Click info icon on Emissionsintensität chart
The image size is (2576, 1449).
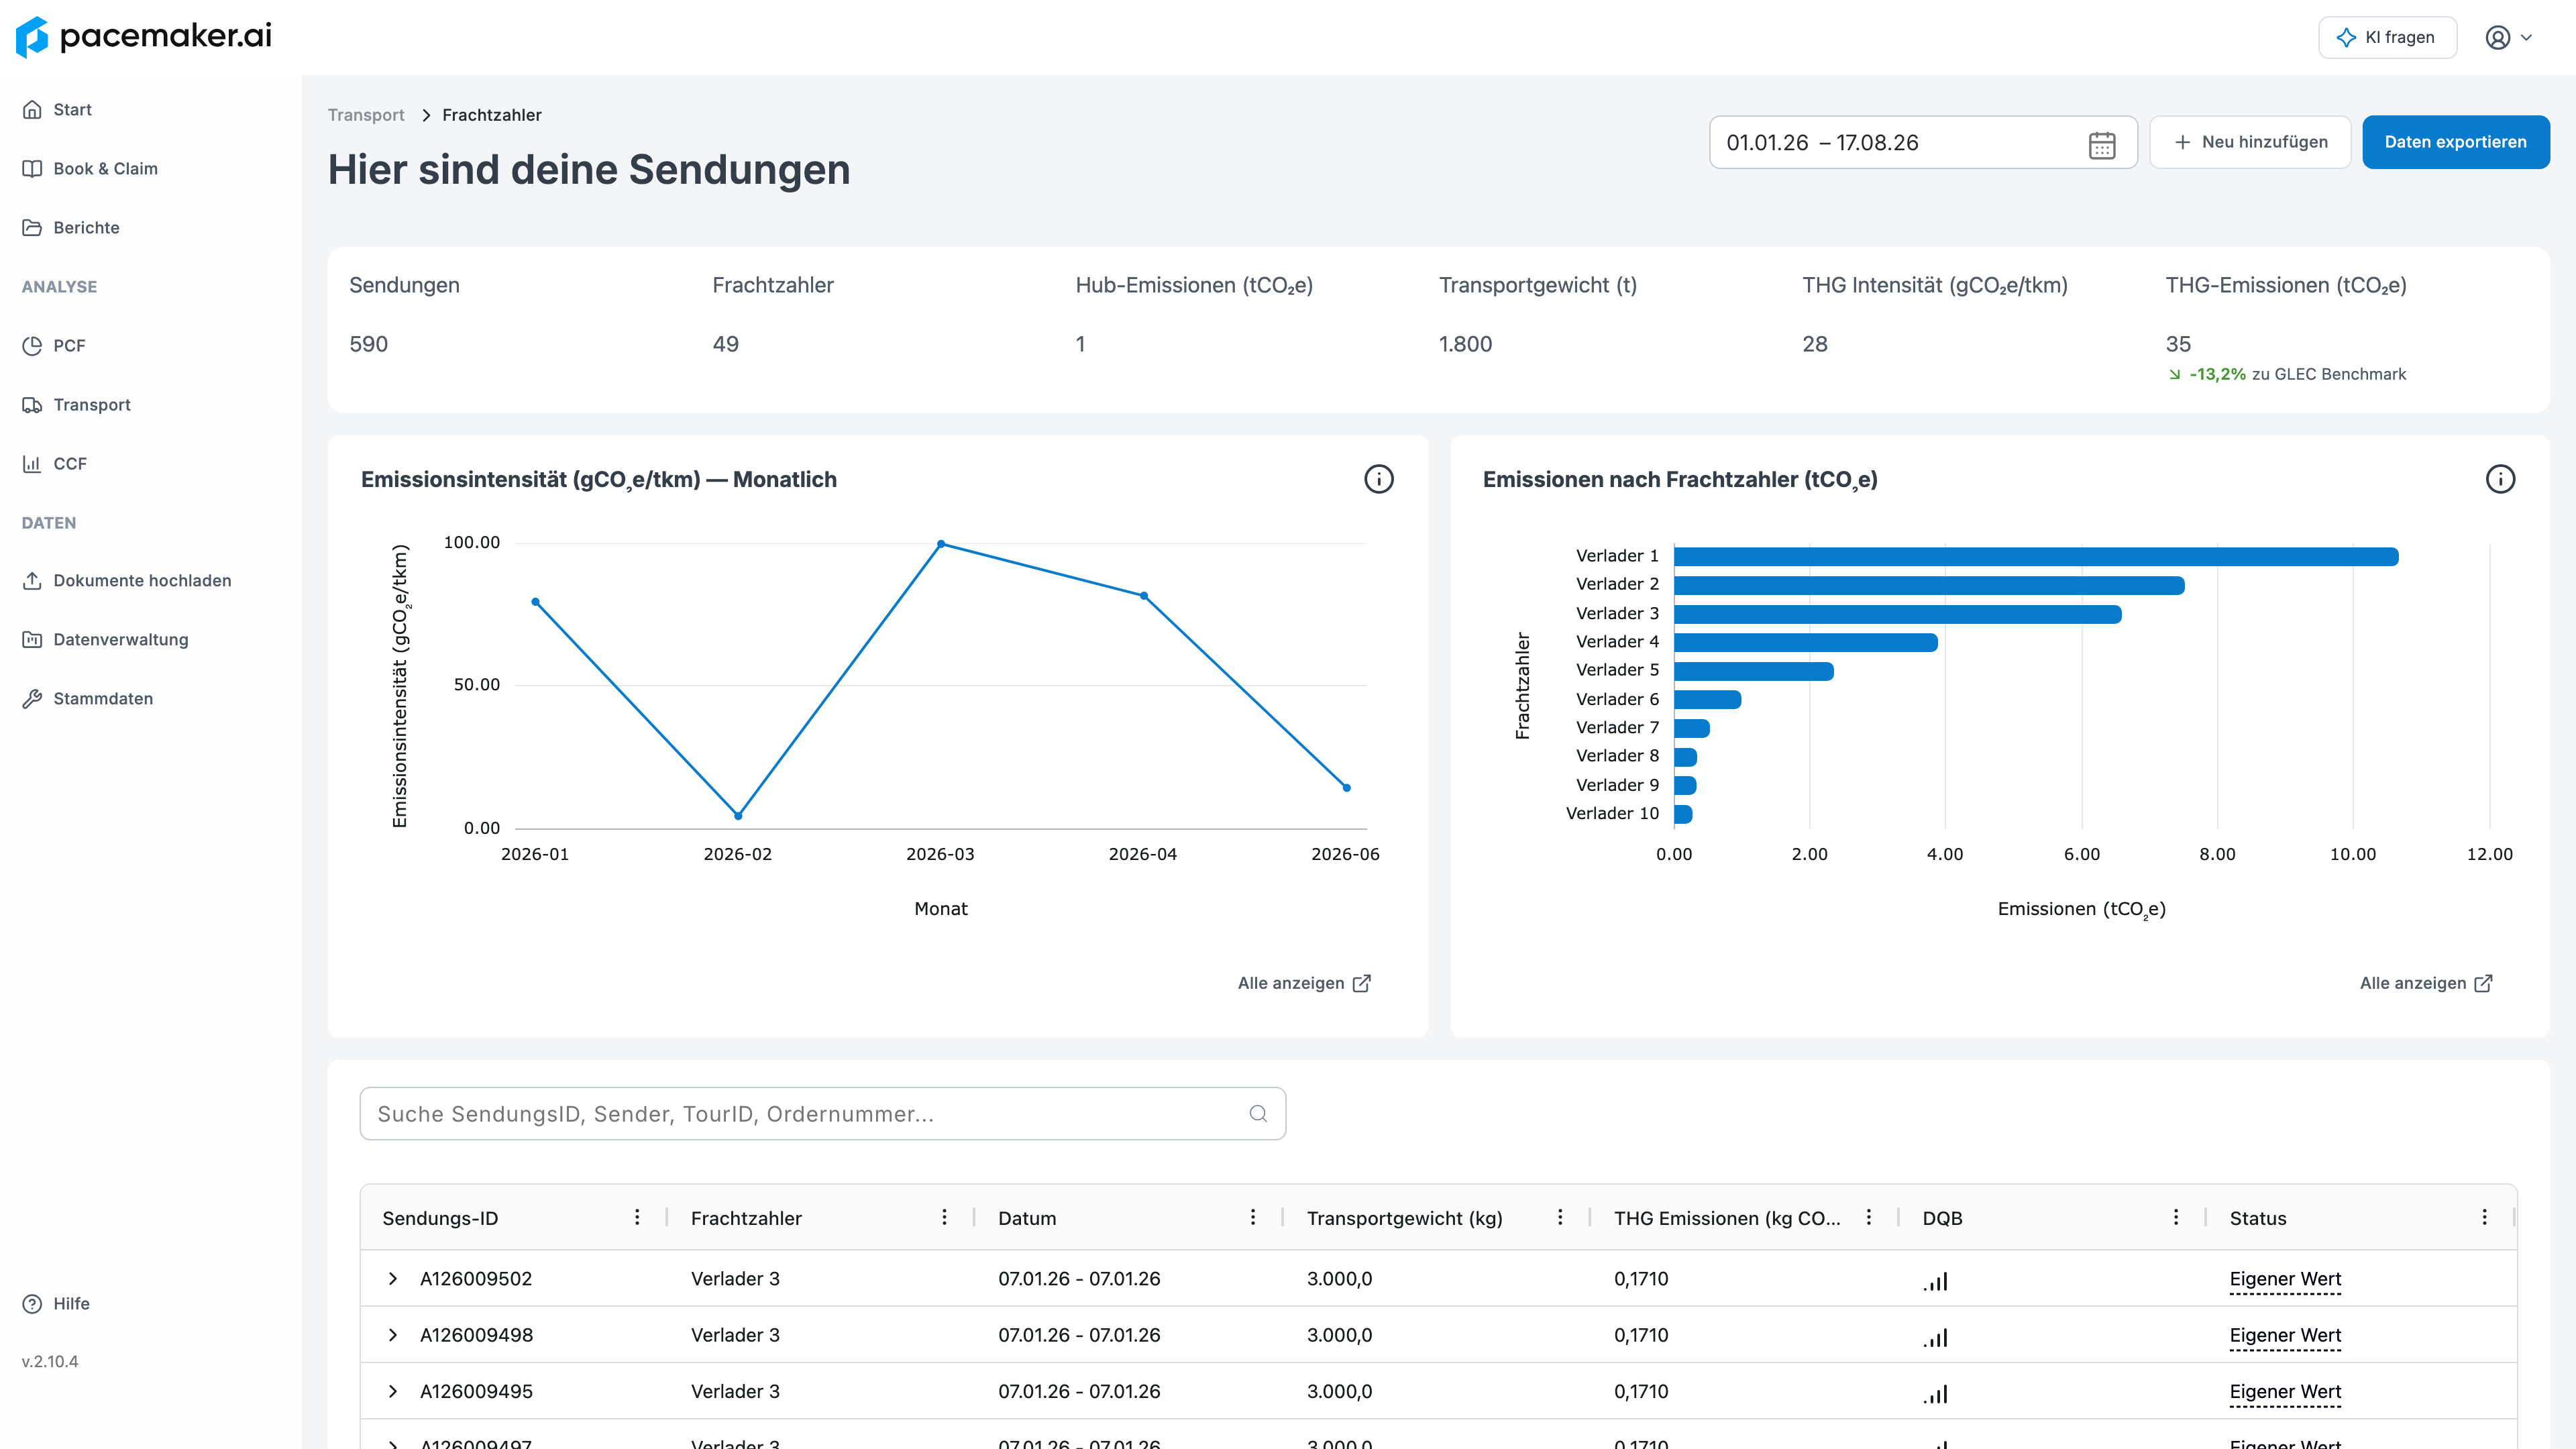coord(1378,479)
